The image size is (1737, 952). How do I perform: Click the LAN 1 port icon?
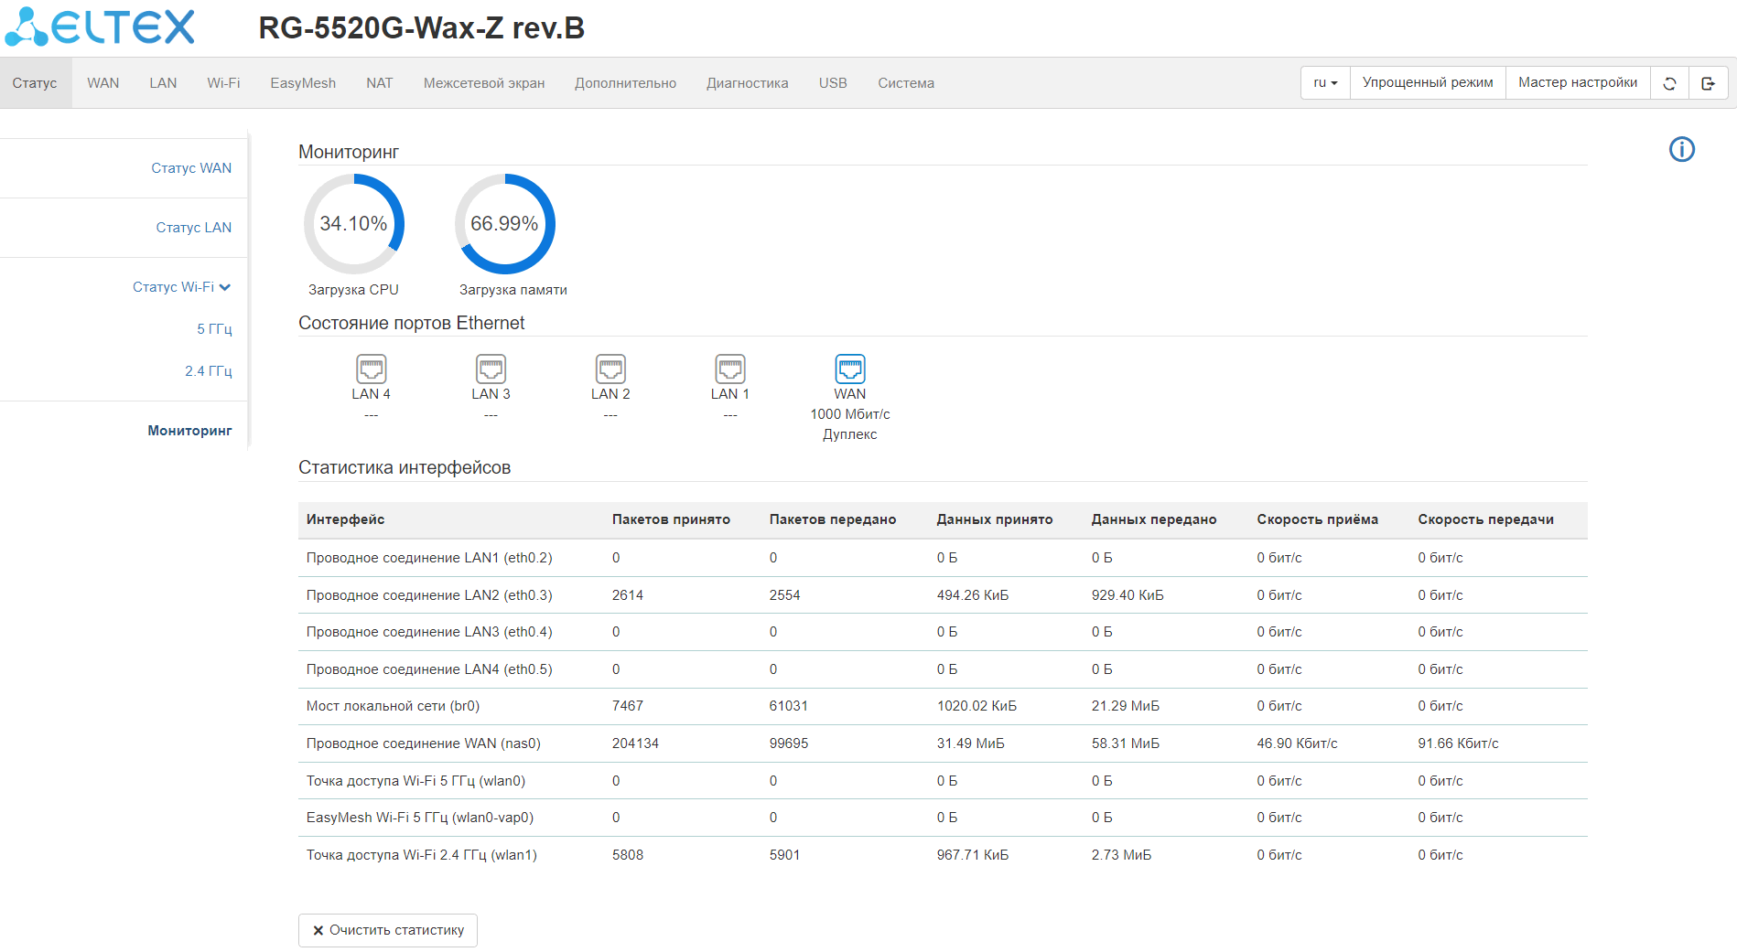pyautogui.click(x=730, y=369)
